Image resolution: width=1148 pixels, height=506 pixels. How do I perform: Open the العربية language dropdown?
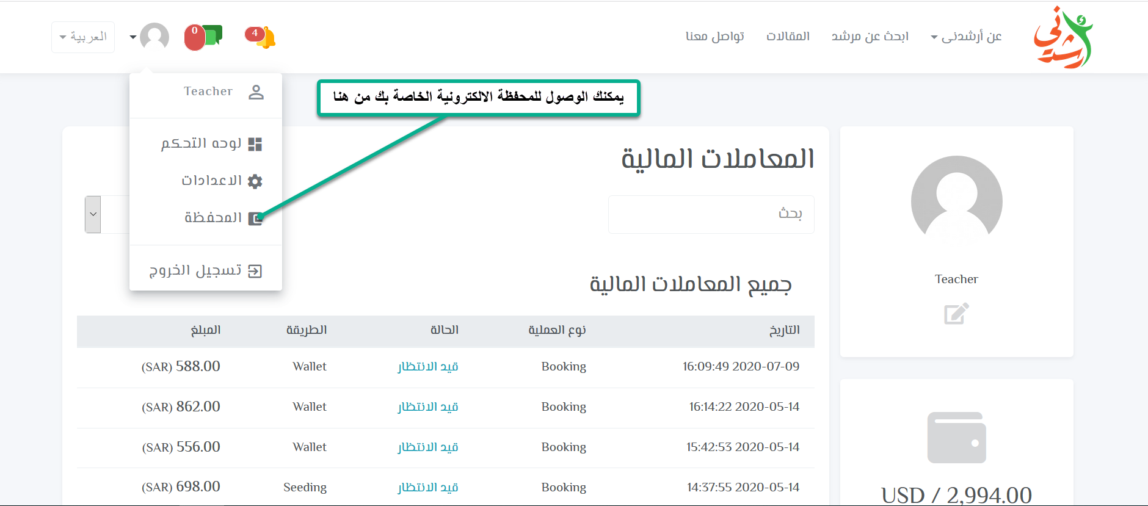[x=83, y=37]
